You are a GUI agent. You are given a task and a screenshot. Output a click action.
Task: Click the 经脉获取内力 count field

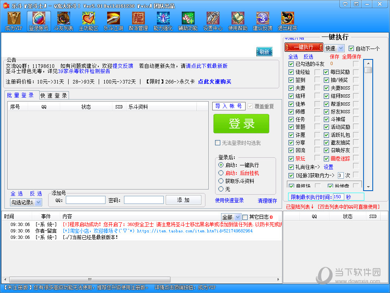click(x=341, y=175)
